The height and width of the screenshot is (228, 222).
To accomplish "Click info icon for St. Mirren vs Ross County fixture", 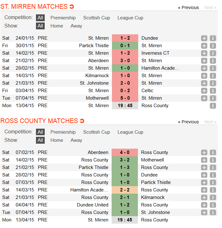I will (213, 106).
